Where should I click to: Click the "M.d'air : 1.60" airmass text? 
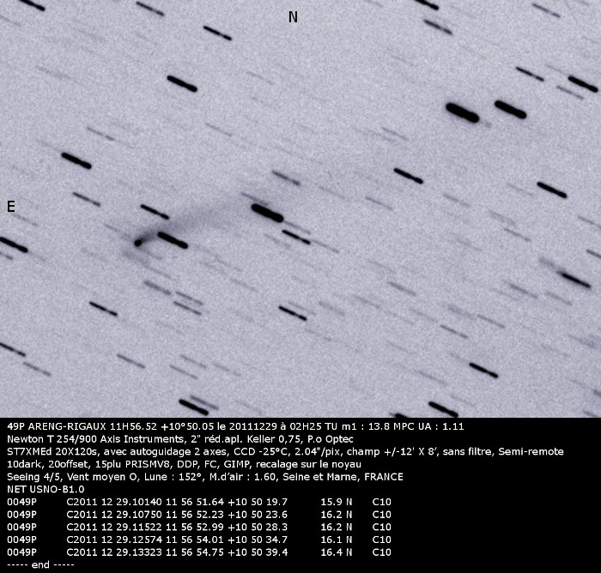244,477
